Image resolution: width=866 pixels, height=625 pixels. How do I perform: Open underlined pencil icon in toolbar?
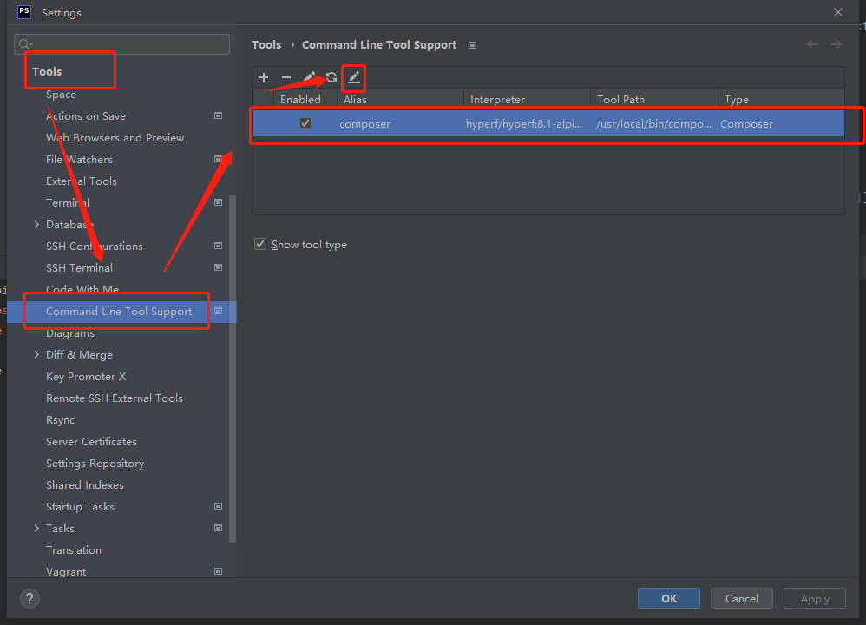click(354, 77)
